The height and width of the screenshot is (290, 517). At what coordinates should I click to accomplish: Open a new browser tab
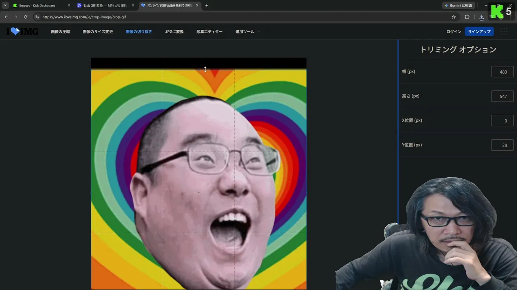click(x=207, y=6)
